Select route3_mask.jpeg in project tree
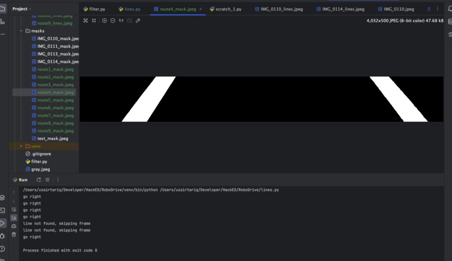452x261 pixels. pyautogui.click(x=53, y=85)
